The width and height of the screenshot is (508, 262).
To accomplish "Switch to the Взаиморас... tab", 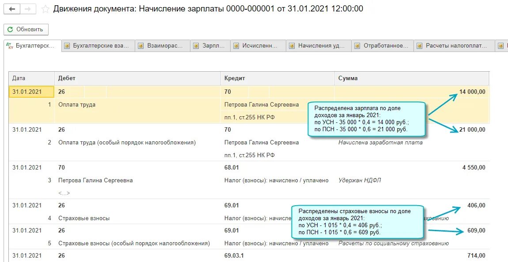I will [162, 46].
